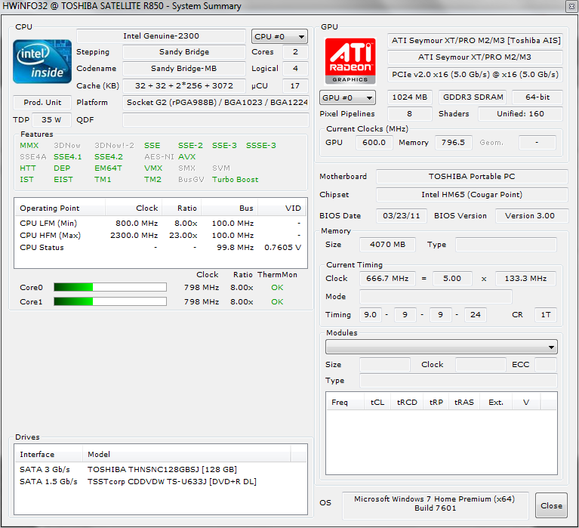The height and width of the screenshot is (528, 579).
Task: Click the Turbo Boost feature label
Action: tap(236, 180)
